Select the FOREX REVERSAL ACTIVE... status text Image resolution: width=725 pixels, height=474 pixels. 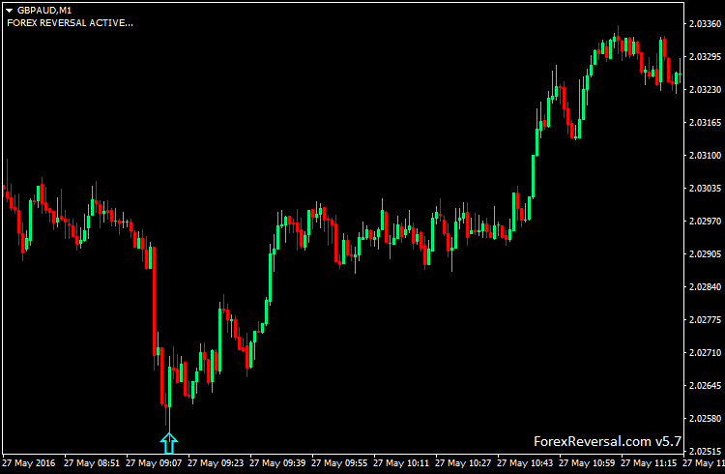(70, 22)
